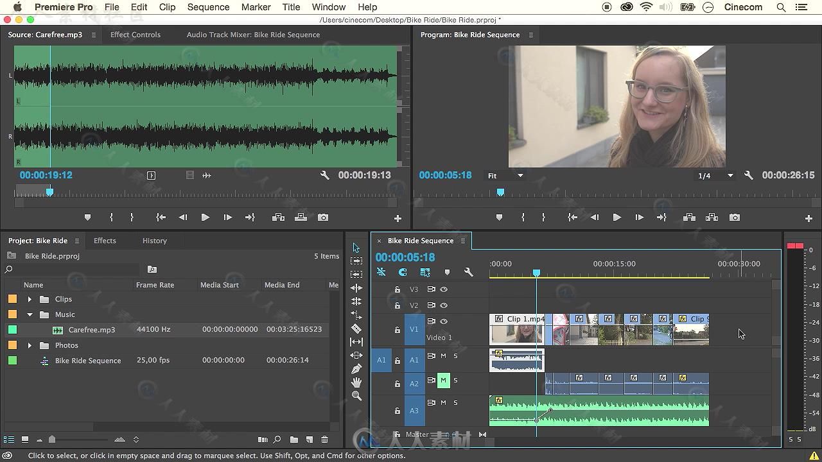Select the Track Select Forward tool

[x=356, y=261]
